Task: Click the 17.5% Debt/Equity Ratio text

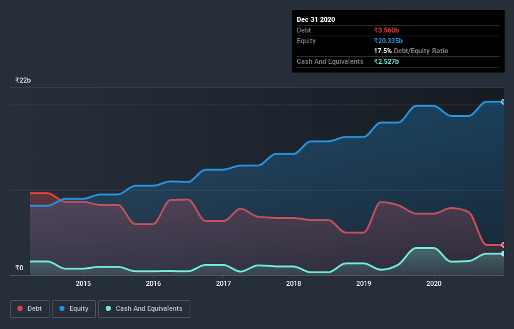Action: (411, 51)
